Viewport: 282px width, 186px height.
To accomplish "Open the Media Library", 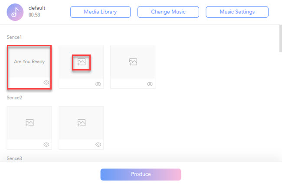I will pos(100,12).
